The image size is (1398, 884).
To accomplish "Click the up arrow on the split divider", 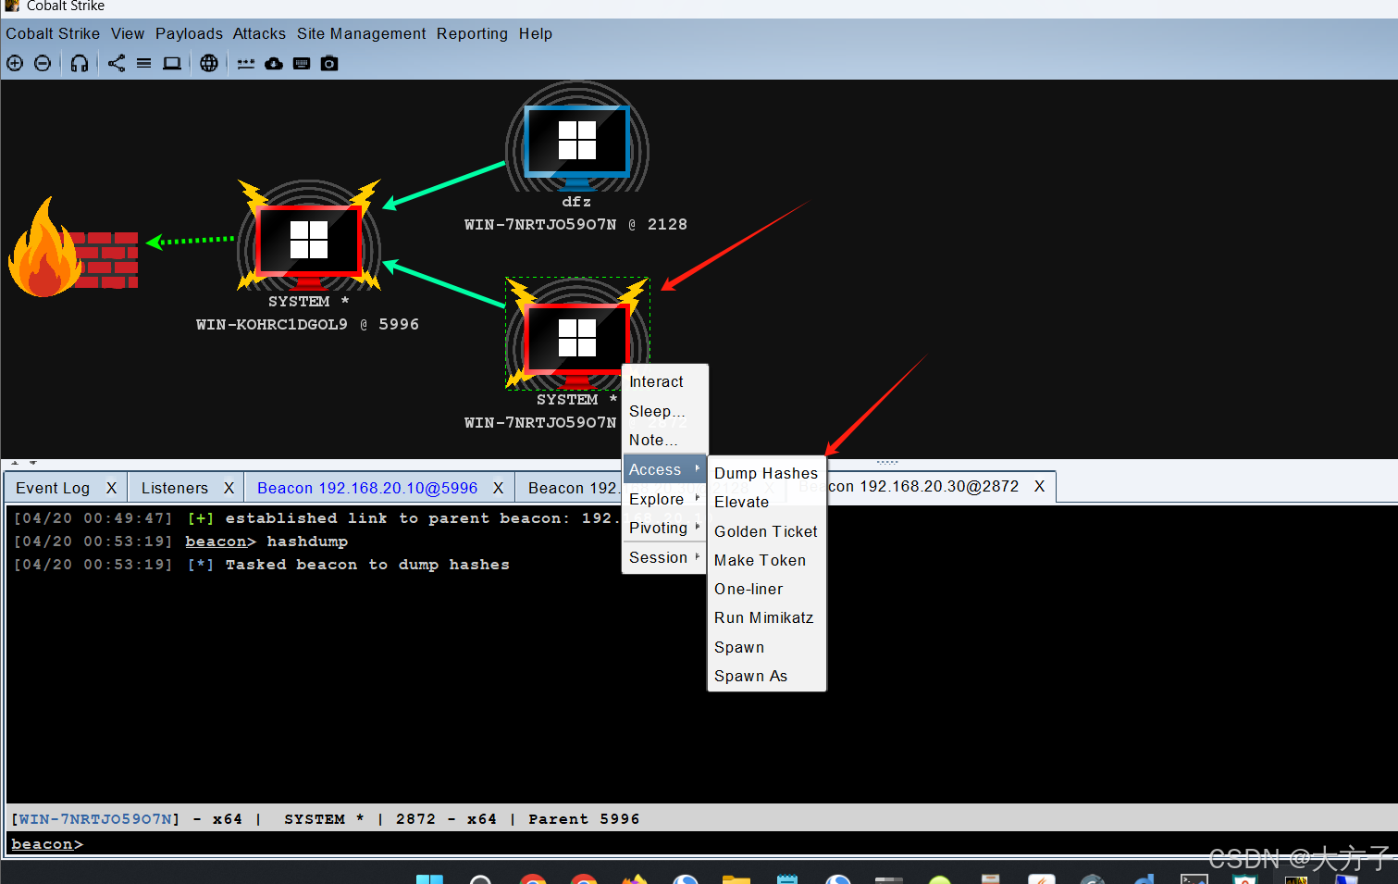I will 15,462.
